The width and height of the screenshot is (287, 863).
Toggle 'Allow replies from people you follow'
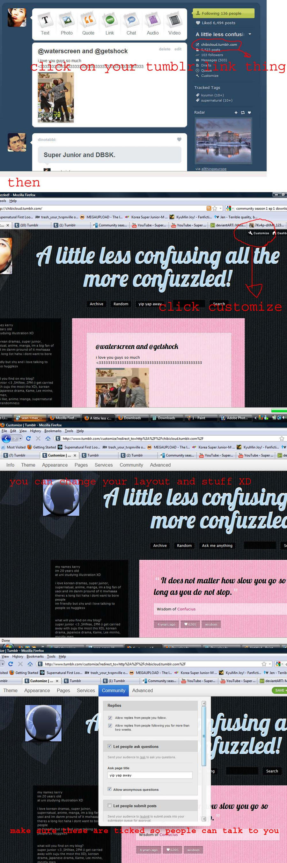pyautogui.click(x=110, y=718)
